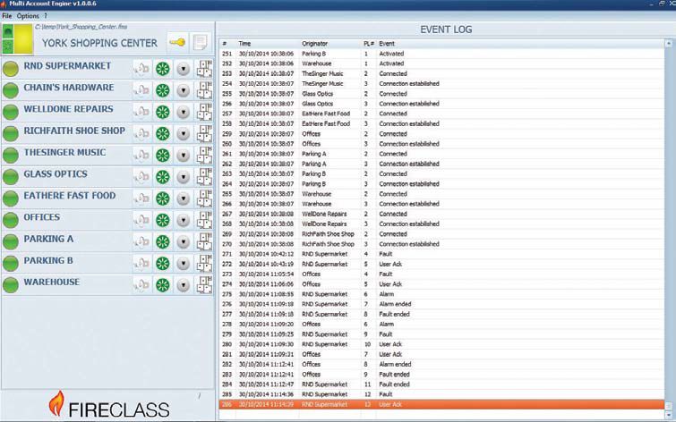Open the layout squares icon for Chain's Hardware

point(204,90)
